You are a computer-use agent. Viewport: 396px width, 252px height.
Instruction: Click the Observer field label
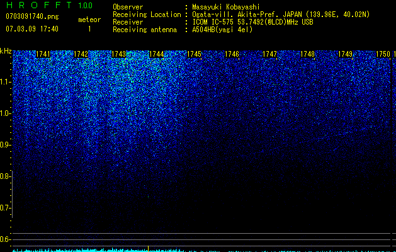click(x=128, y=7)
